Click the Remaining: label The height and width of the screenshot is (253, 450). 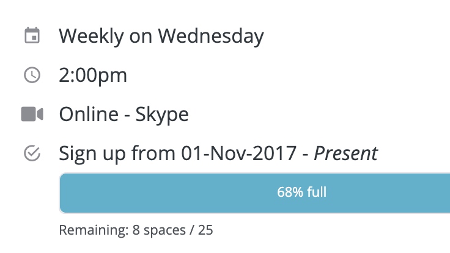click(94, 230)
